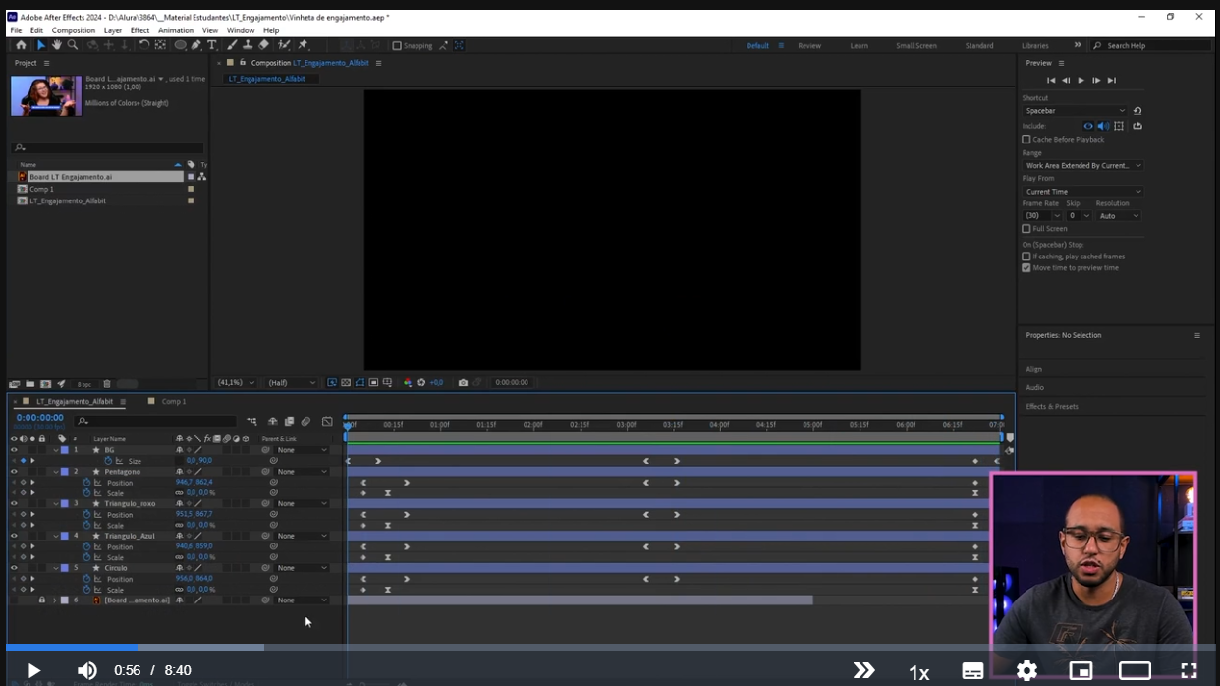Viewport: 1220px width, 686px height.
Task: Select Board LT Engajamento.ai in Project panel
Action: tap(71, 177)
